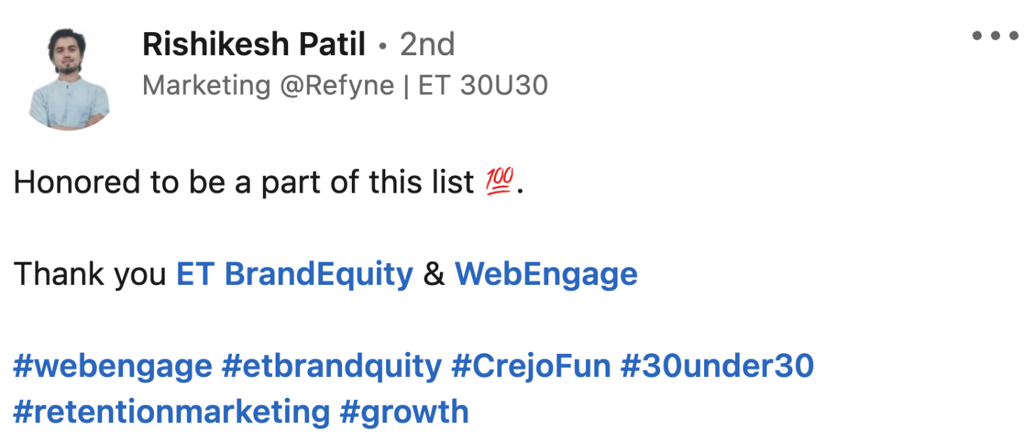Open the WebEngage mention link

point(546,274)
